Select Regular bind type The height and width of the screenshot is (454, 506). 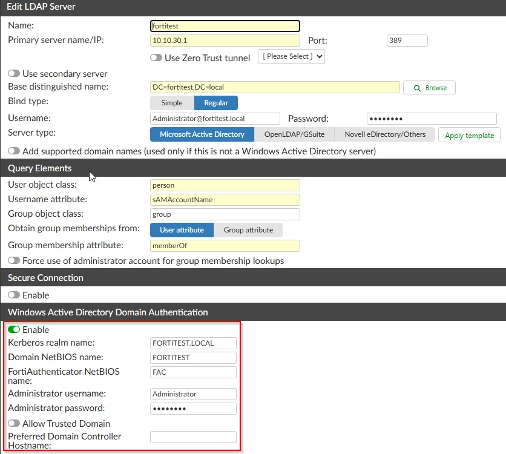216,103
